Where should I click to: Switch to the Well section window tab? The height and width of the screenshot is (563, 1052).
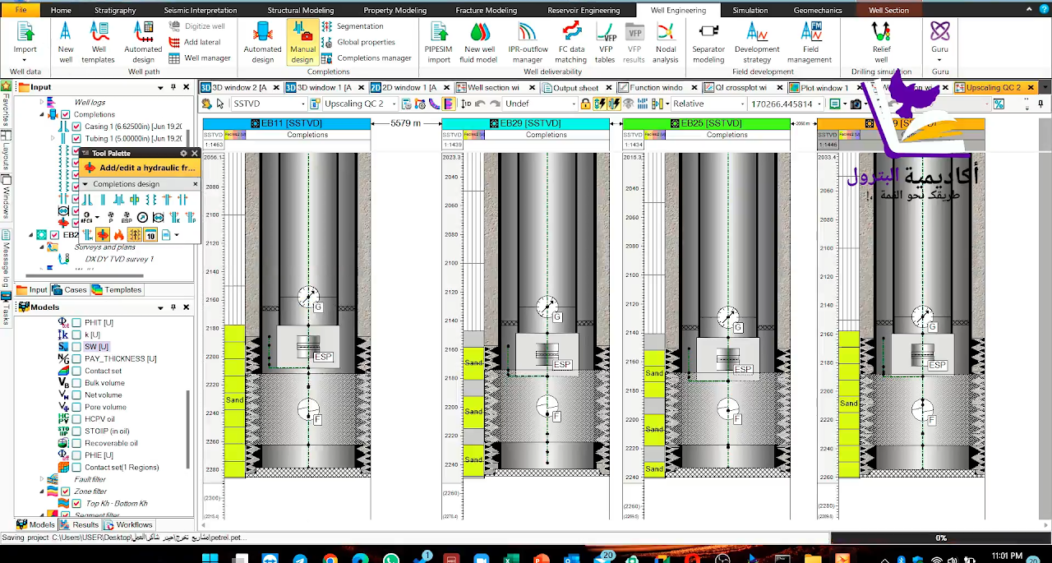tap(492, 87)
